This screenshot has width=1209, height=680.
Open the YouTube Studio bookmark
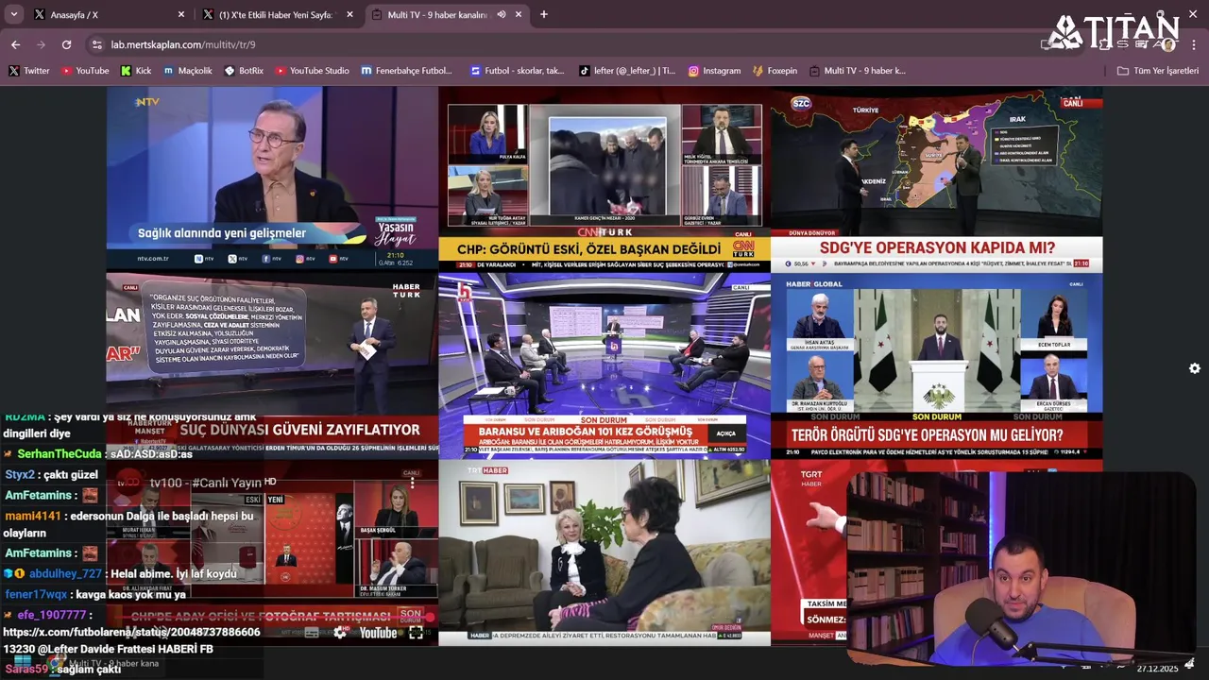(312, 71)
